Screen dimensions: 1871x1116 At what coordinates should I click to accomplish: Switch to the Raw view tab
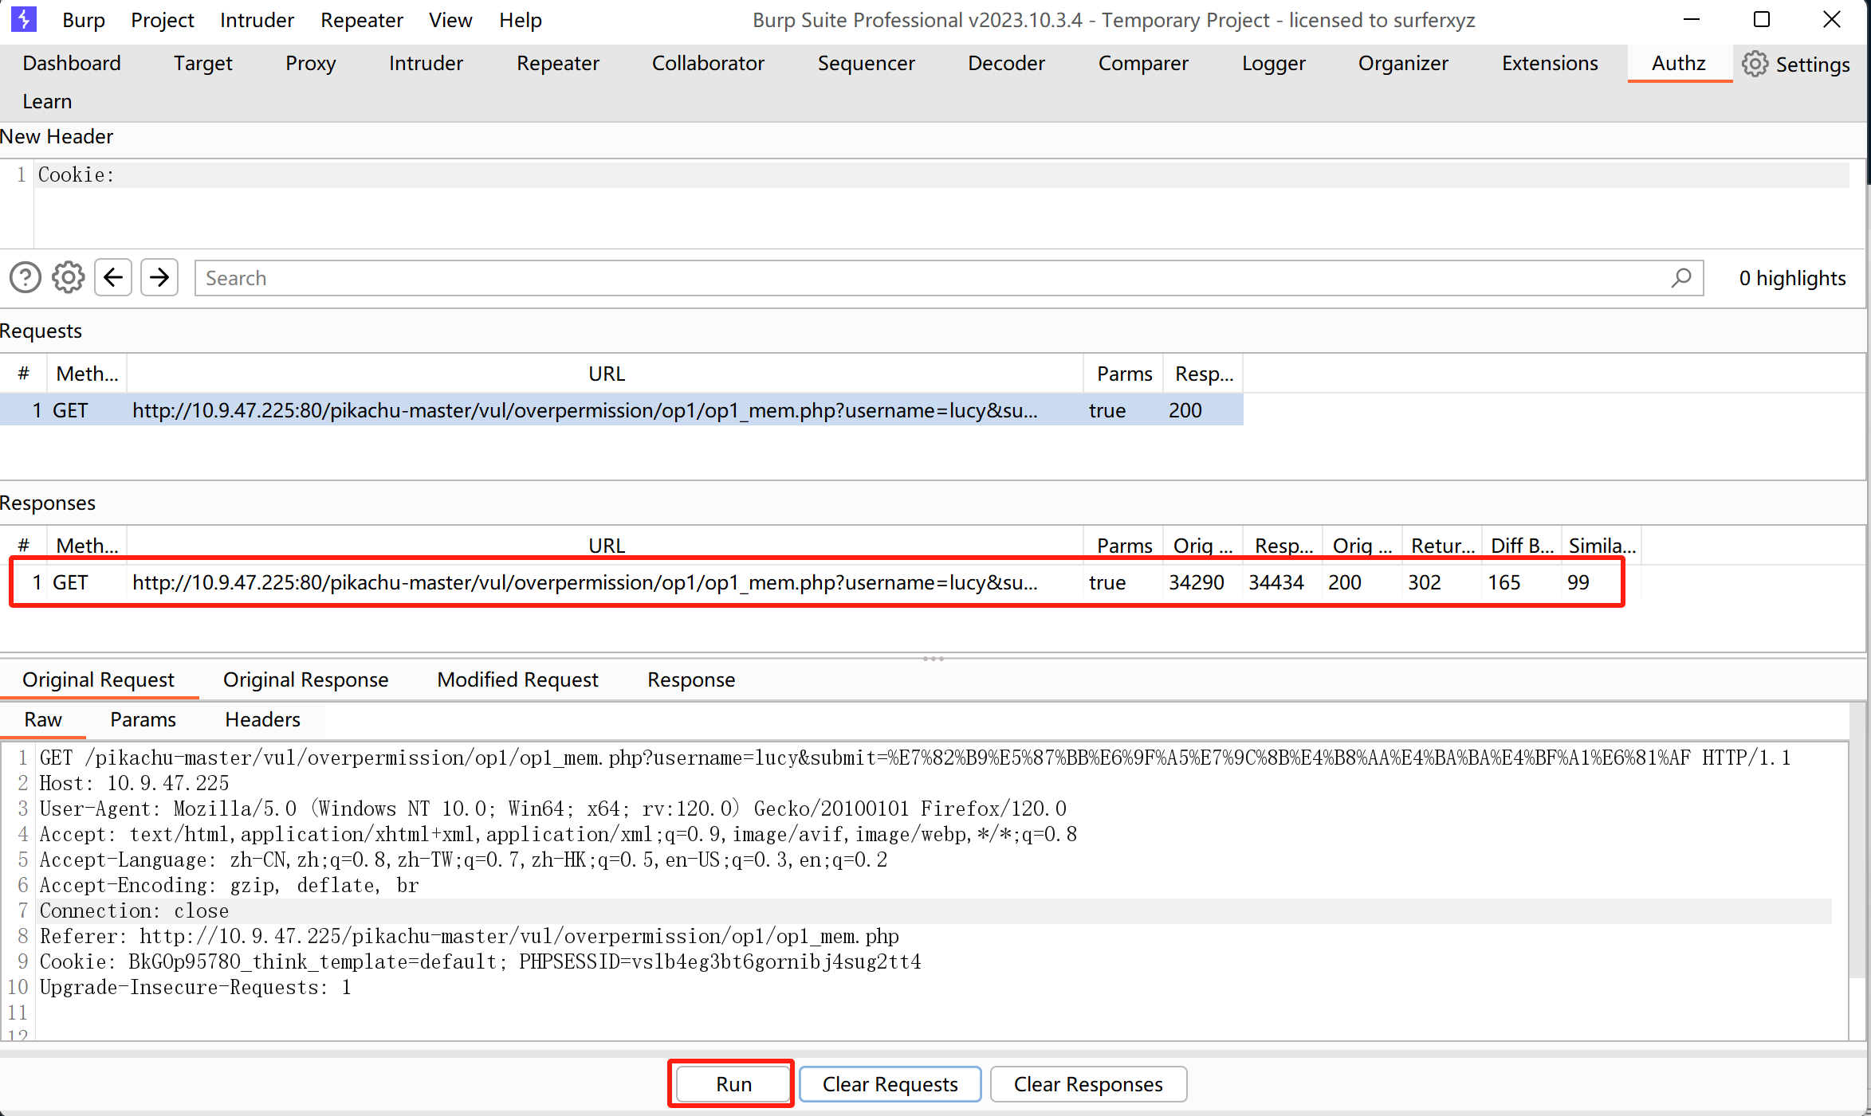(43, 719)
